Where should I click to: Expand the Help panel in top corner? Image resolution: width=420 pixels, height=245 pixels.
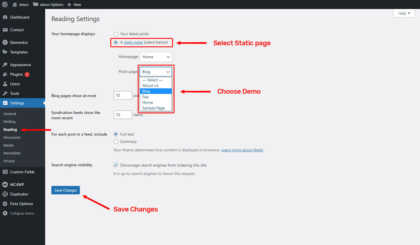pyautogui.click(x=404, y=13)
